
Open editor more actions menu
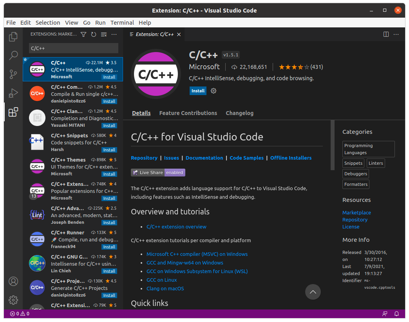point(396,34)
